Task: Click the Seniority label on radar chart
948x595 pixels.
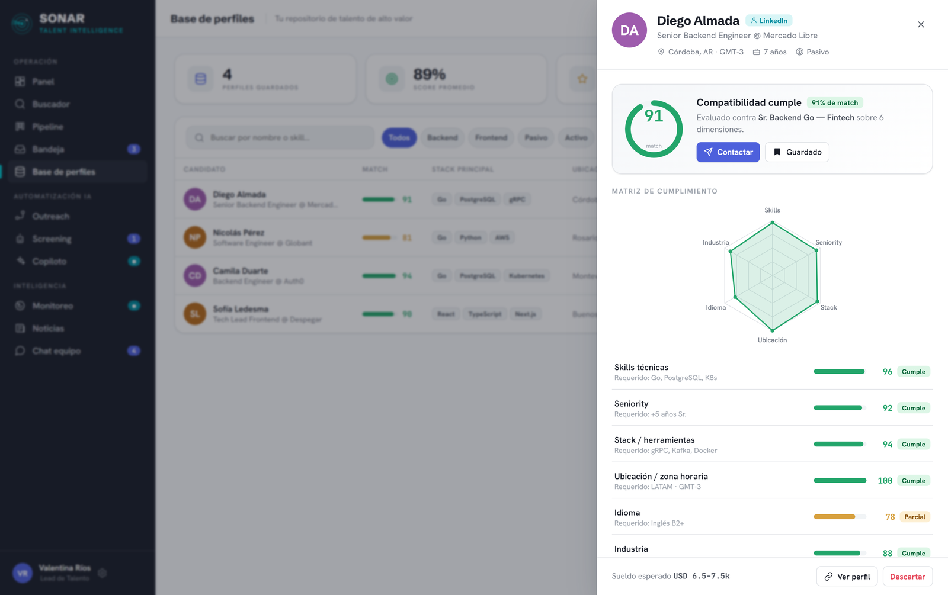Action: pyautogui.click(x=828, y=243)
